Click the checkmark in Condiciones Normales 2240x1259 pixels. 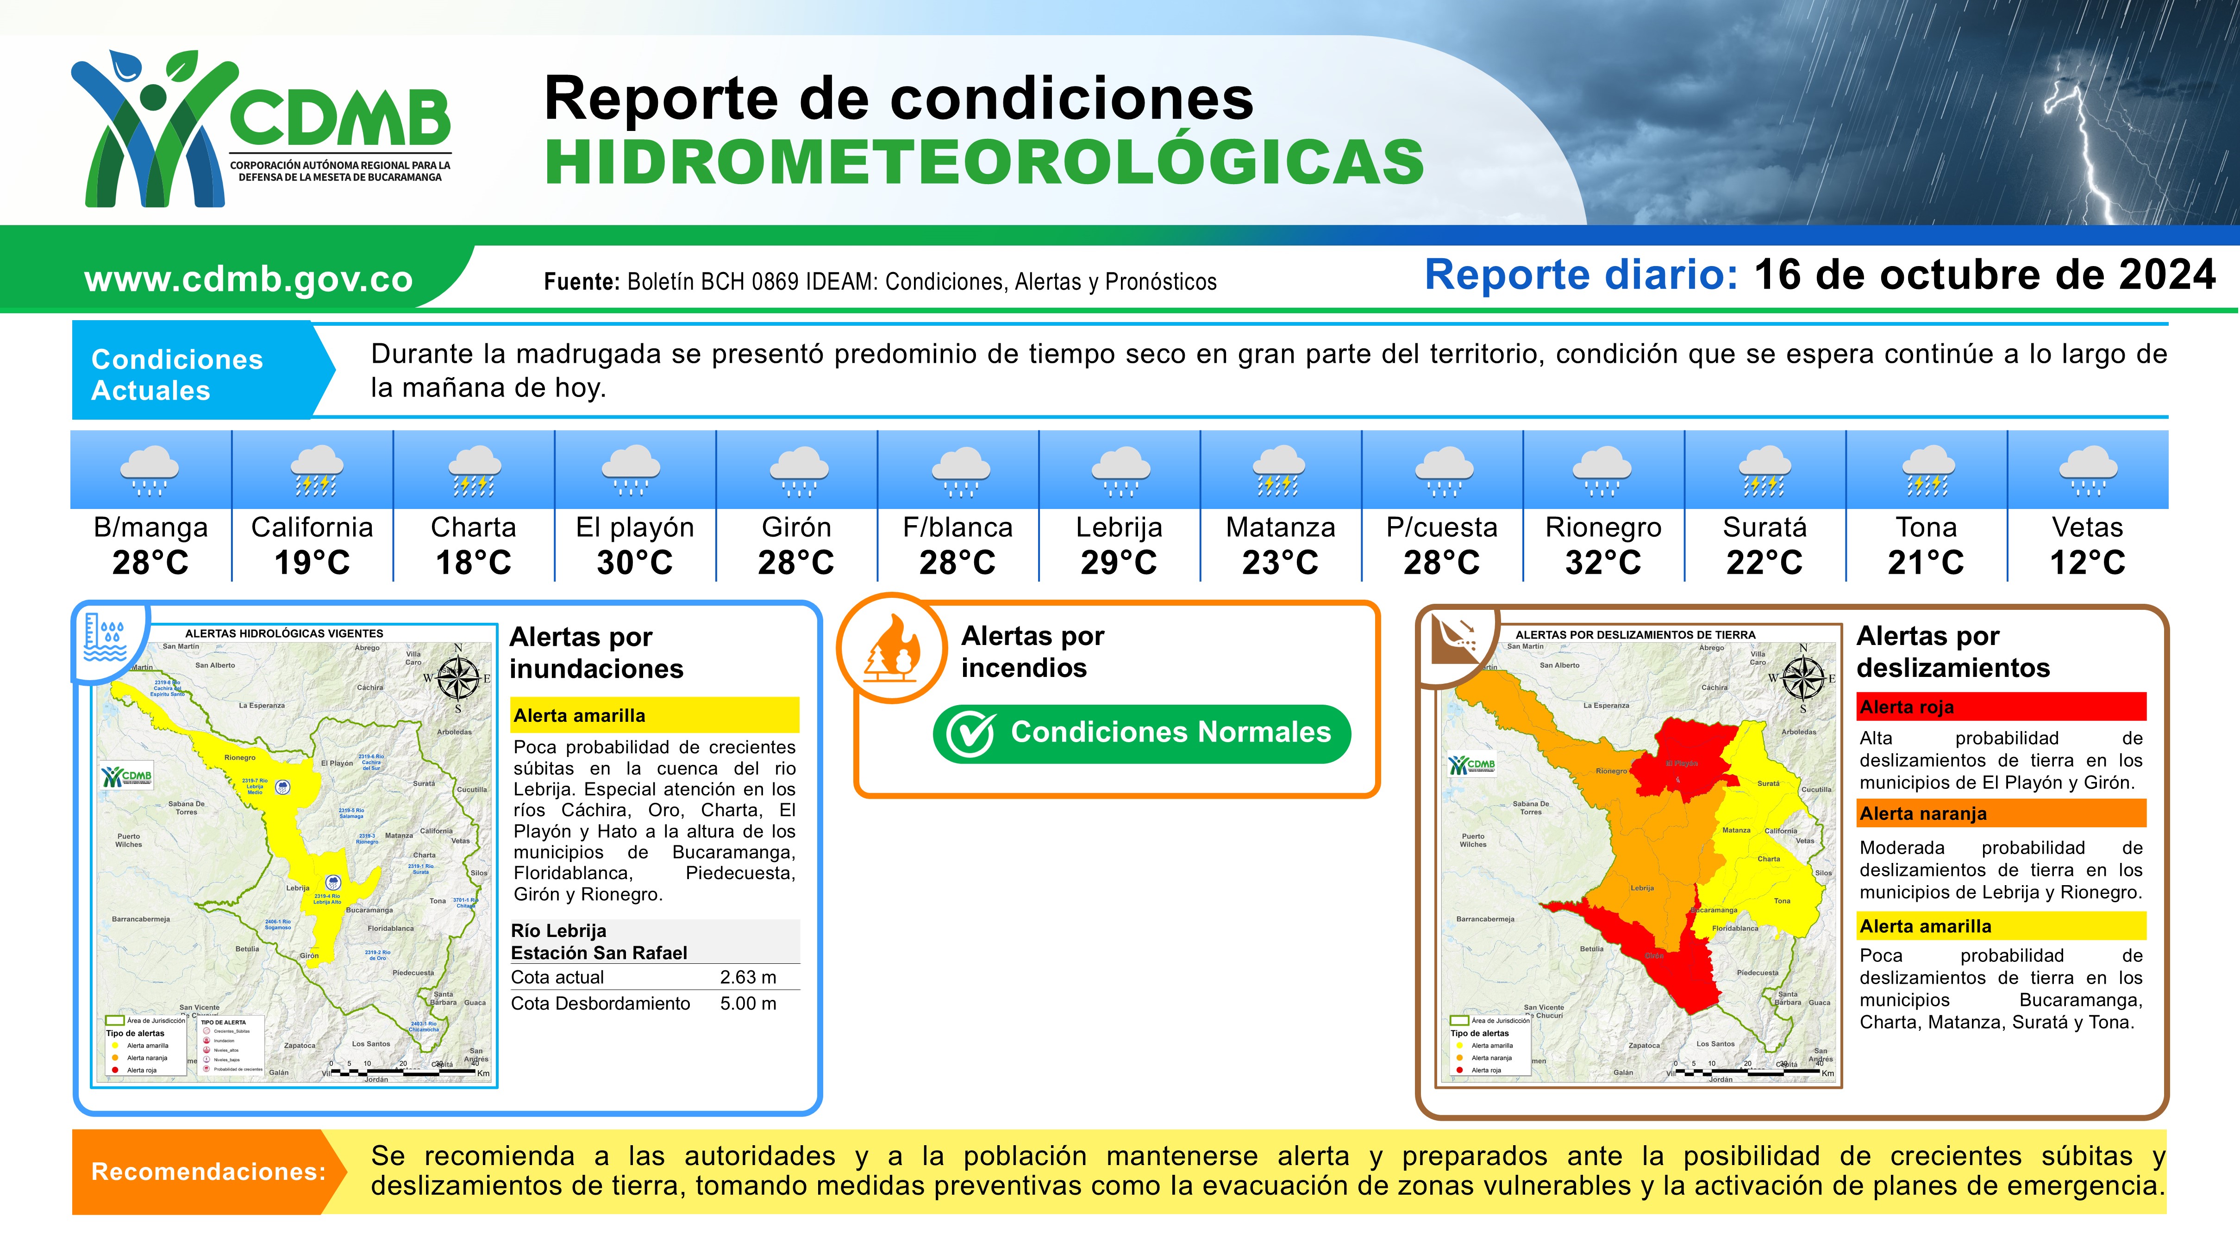[970, 734]
